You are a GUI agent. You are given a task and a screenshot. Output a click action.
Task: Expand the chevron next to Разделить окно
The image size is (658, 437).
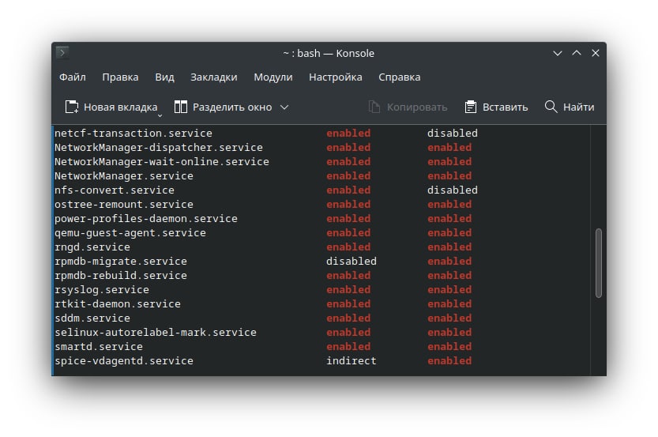click(284, 107)
